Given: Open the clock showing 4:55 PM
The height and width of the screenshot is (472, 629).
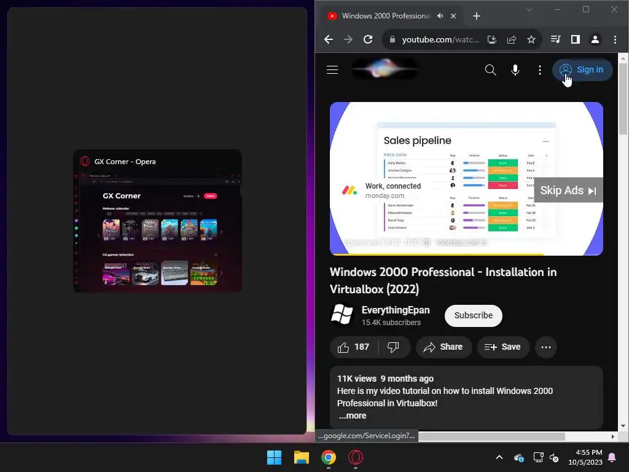Looking at the screenshot, I should pyautogui.click(x=585, y=457).
